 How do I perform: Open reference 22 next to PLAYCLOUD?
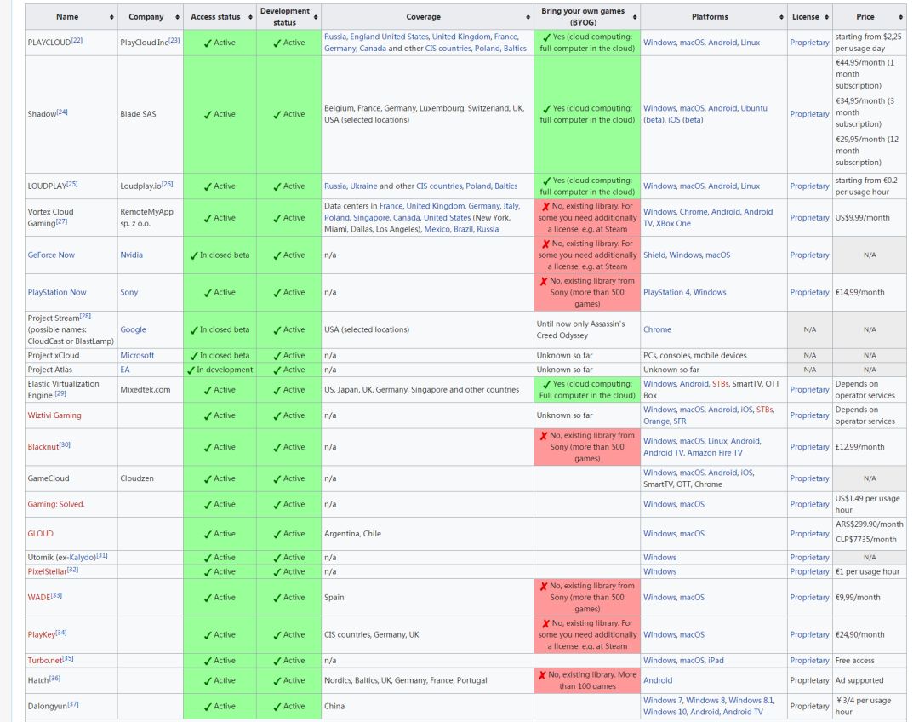(x=77, y=41)
